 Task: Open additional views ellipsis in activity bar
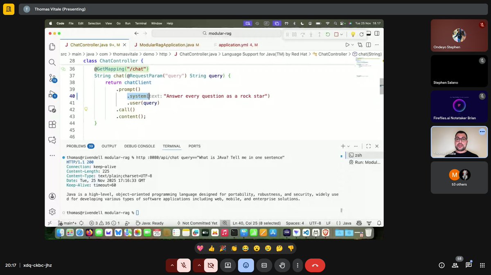(x=52, y=155)
